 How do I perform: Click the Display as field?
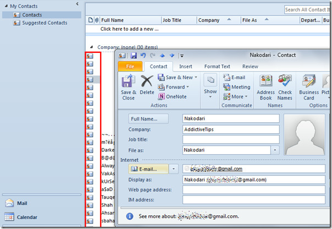pyautogui.click(x=253, y=179)
